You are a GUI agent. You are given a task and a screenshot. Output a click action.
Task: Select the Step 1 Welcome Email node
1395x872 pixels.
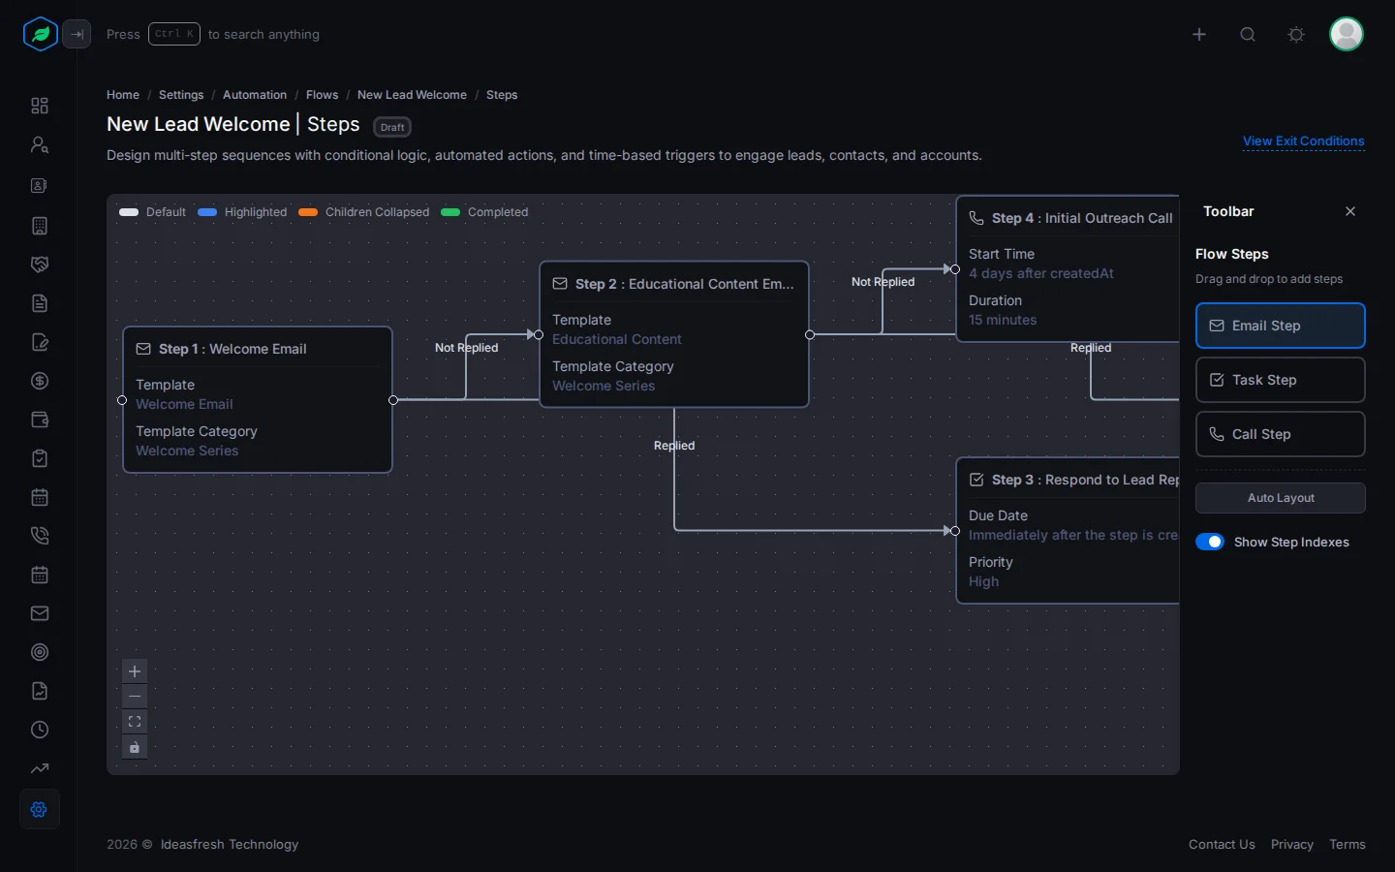[x=258, y=400]
